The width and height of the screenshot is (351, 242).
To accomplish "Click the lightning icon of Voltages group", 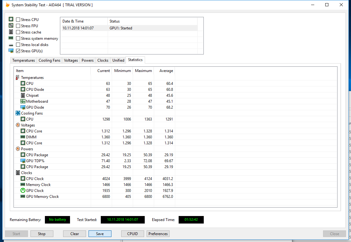I will pos(18,125).
